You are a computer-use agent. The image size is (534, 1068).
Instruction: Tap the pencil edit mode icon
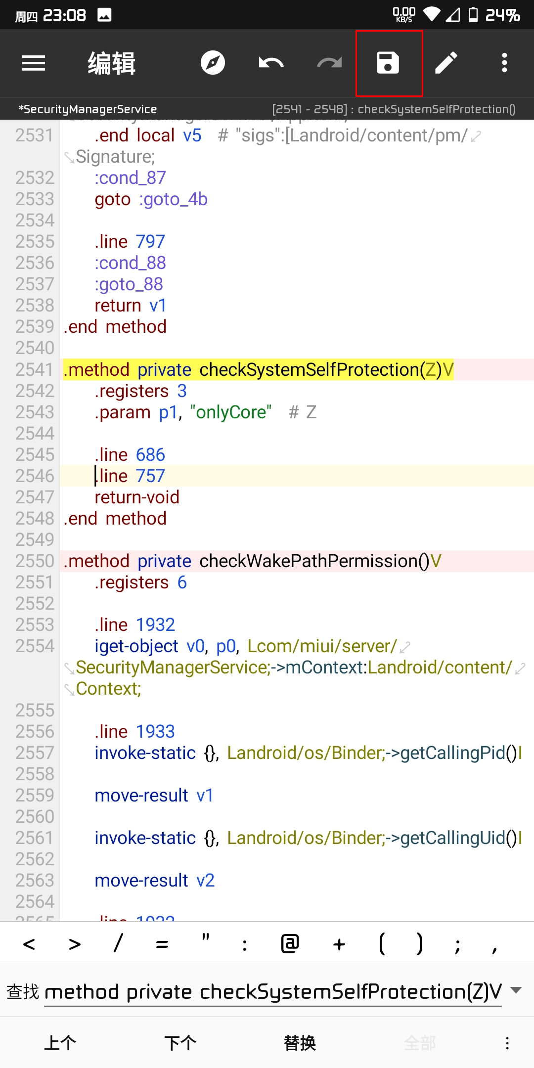[446, 63]
